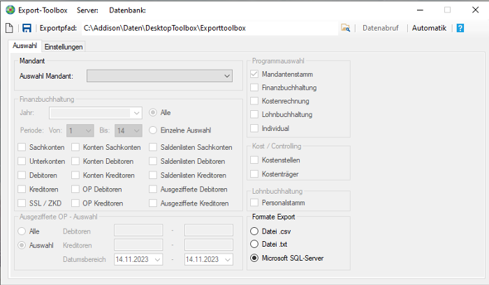The image size is (489, 285).
Task: Select the Alle radio in Finanzbuchhaltung
Action: point(153,113)
